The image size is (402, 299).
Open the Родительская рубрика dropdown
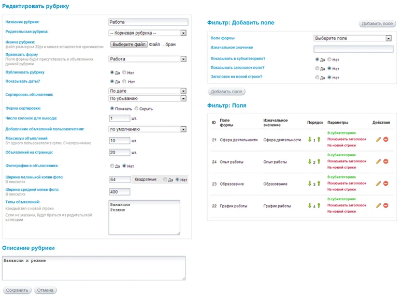[x=148, y=33]
